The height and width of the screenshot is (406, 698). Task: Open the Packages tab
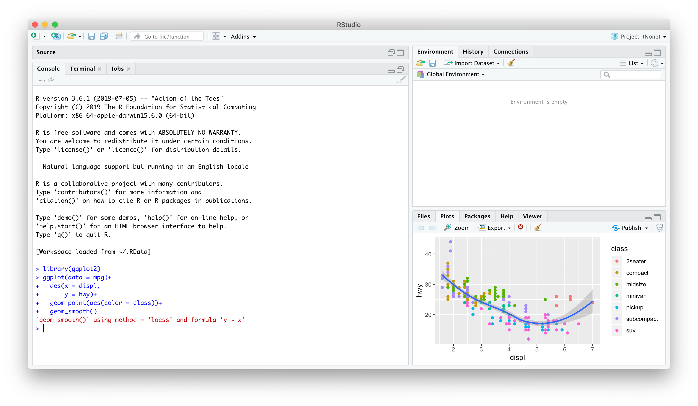point(477,216)
